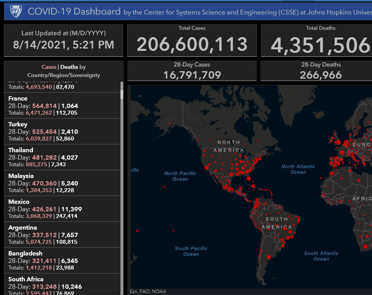
Task: Click the North America map label
Action: (x=229, y=146)
